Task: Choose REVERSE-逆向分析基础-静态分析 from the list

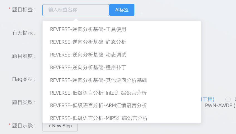Action: (88, 42)
